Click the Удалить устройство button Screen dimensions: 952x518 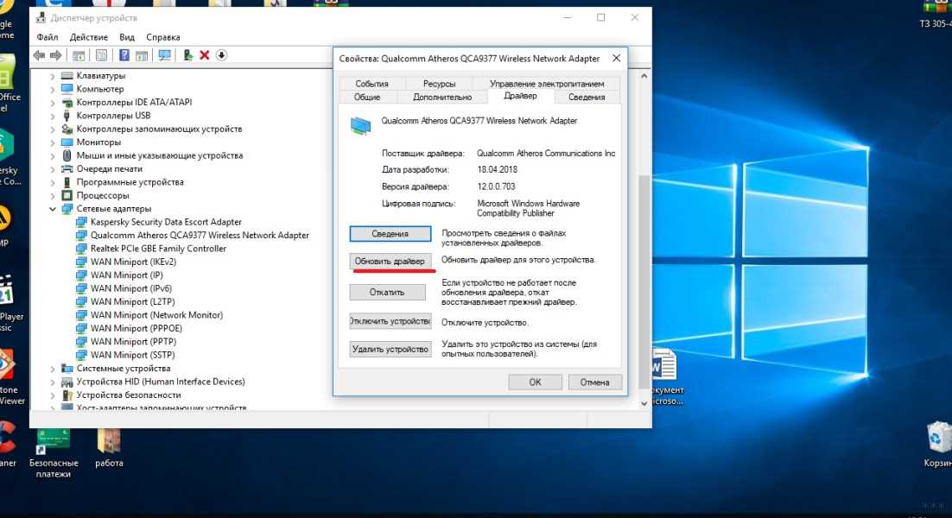[390, 350]
